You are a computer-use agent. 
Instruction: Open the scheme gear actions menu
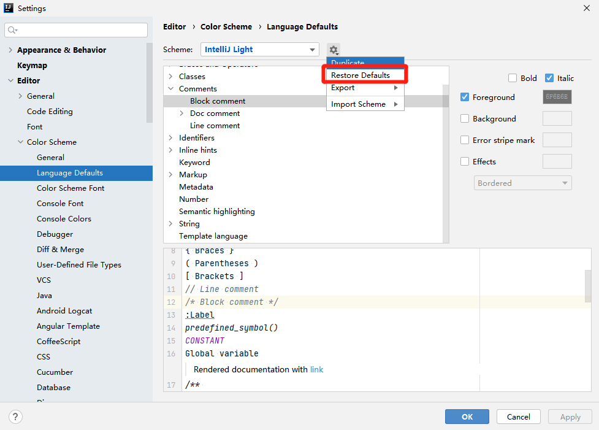(334, 50)
